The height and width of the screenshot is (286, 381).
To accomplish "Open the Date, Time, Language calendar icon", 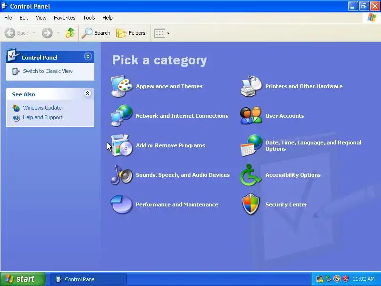I will click(x=251, y=145).
